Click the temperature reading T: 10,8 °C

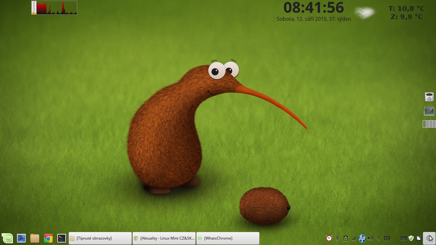pos(406,9)
